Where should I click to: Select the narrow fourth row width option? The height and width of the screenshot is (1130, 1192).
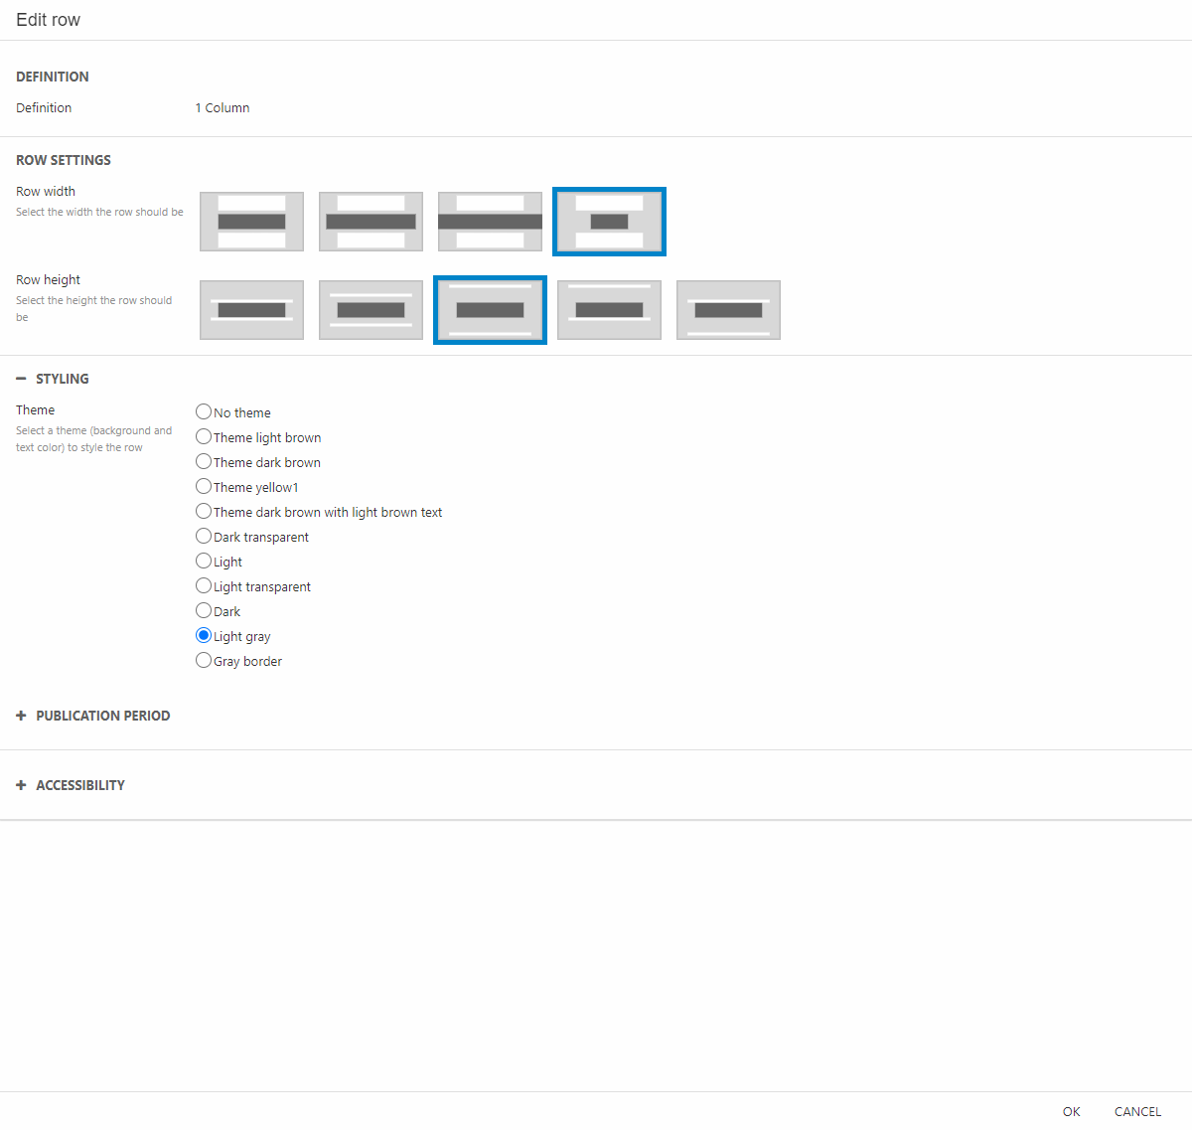[609, 222]
